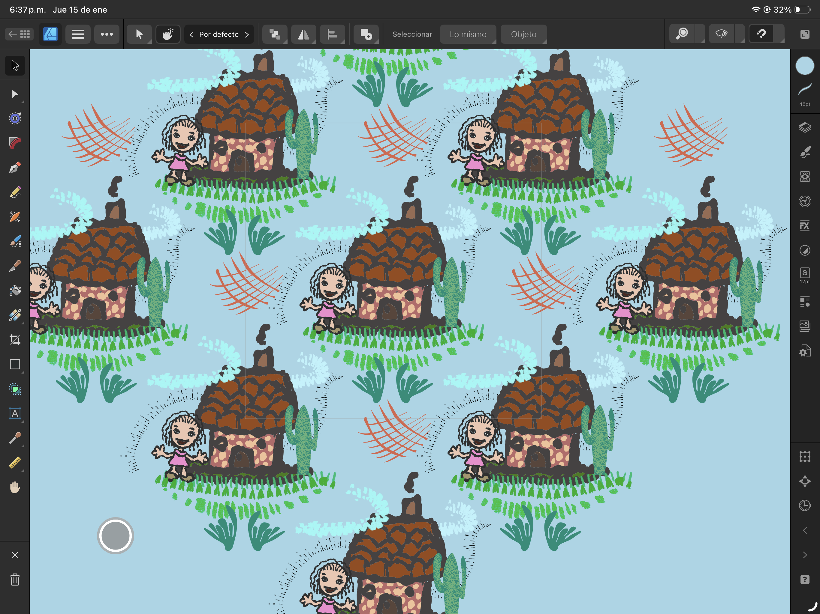This screenshot has height=614, width=820.
Task: Select the Gradient fill tool
Action: click(x=15, y=315)
